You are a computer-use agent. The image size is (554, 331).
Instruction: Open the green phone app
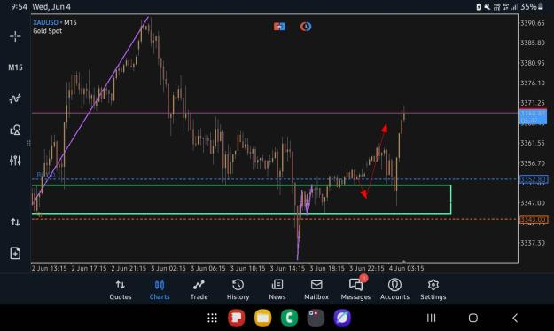(x=289, y=318)
